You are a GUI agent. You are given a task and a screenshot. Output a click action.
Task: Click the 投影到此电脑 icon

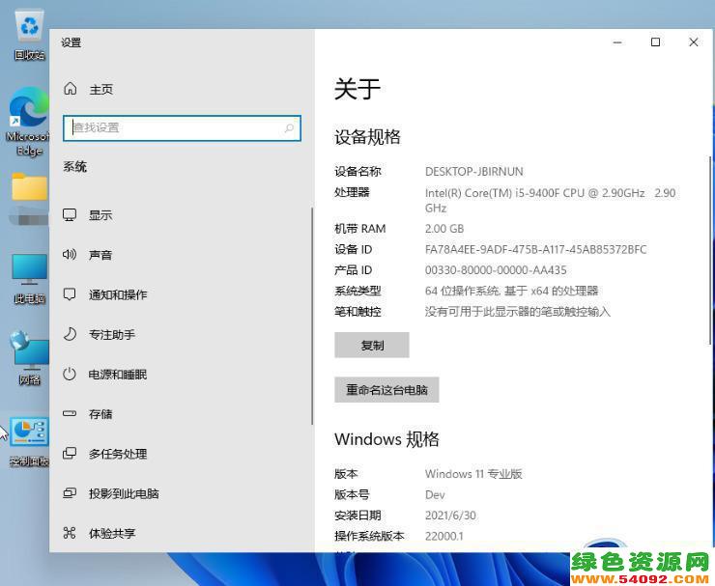(x=70, y=492)
